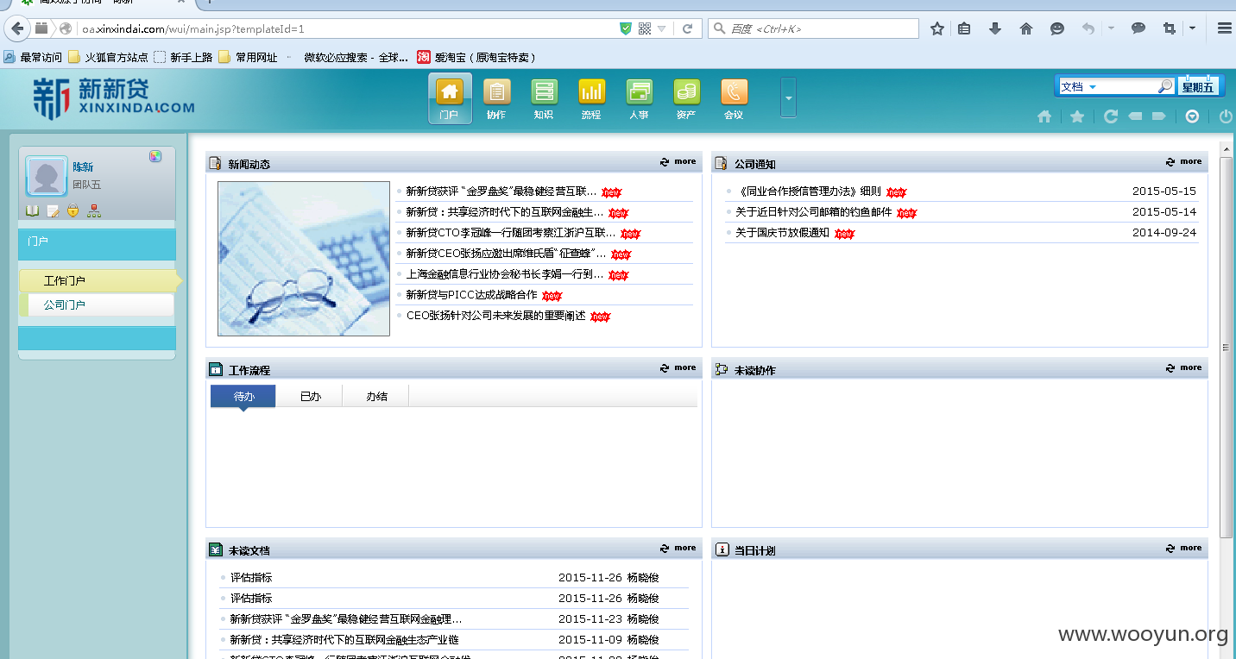Open the 资产 assets module
Viewport: 1236px width, 659px height.
(686, 98)
